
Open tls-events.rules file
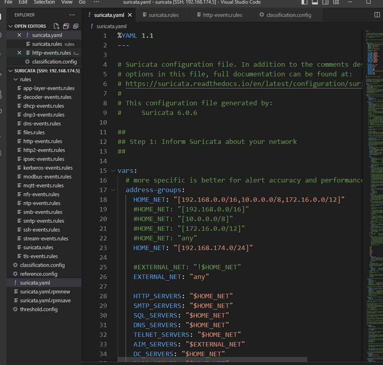point(44,256)
